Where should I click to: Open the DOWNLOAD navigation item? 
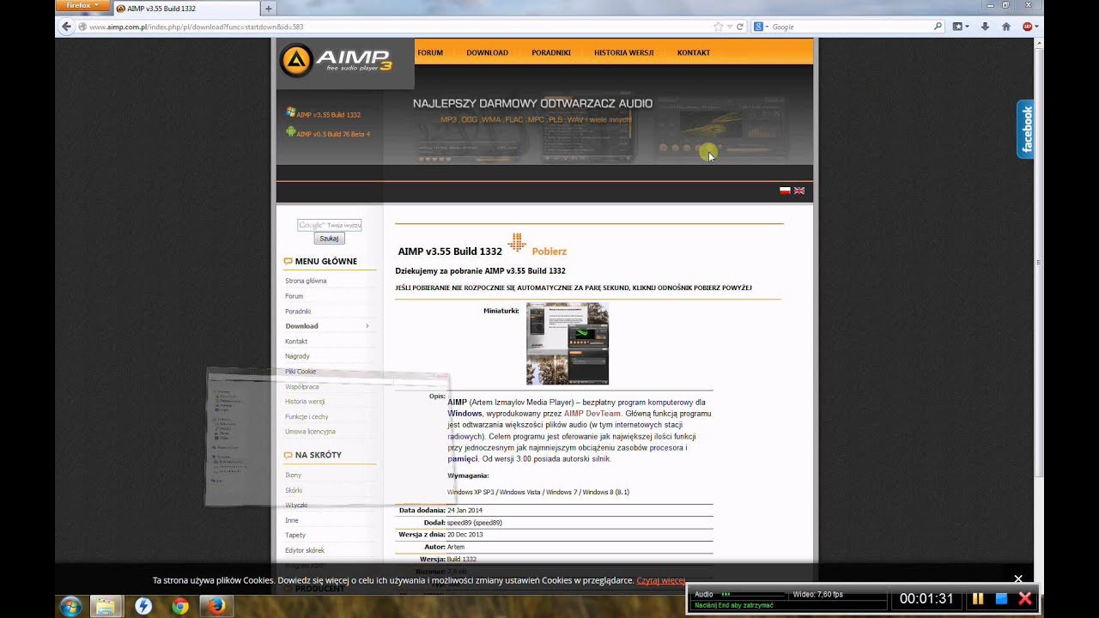point(487,52)
